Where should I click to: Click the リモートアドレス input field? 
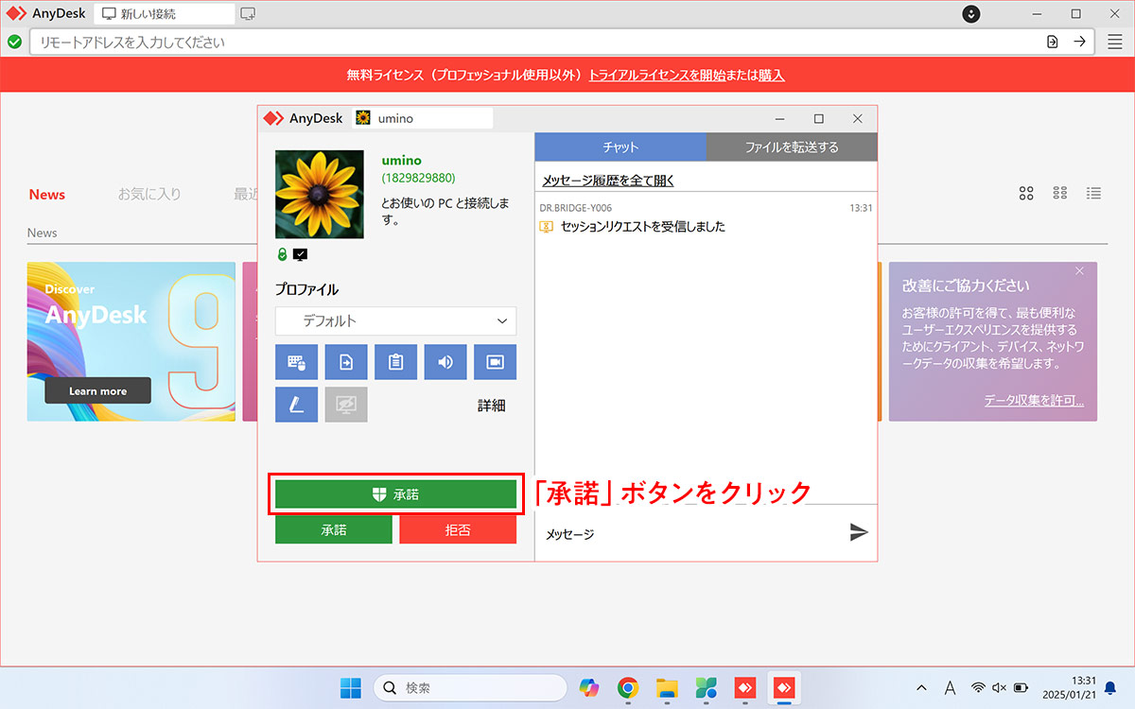tap(534, 42)
